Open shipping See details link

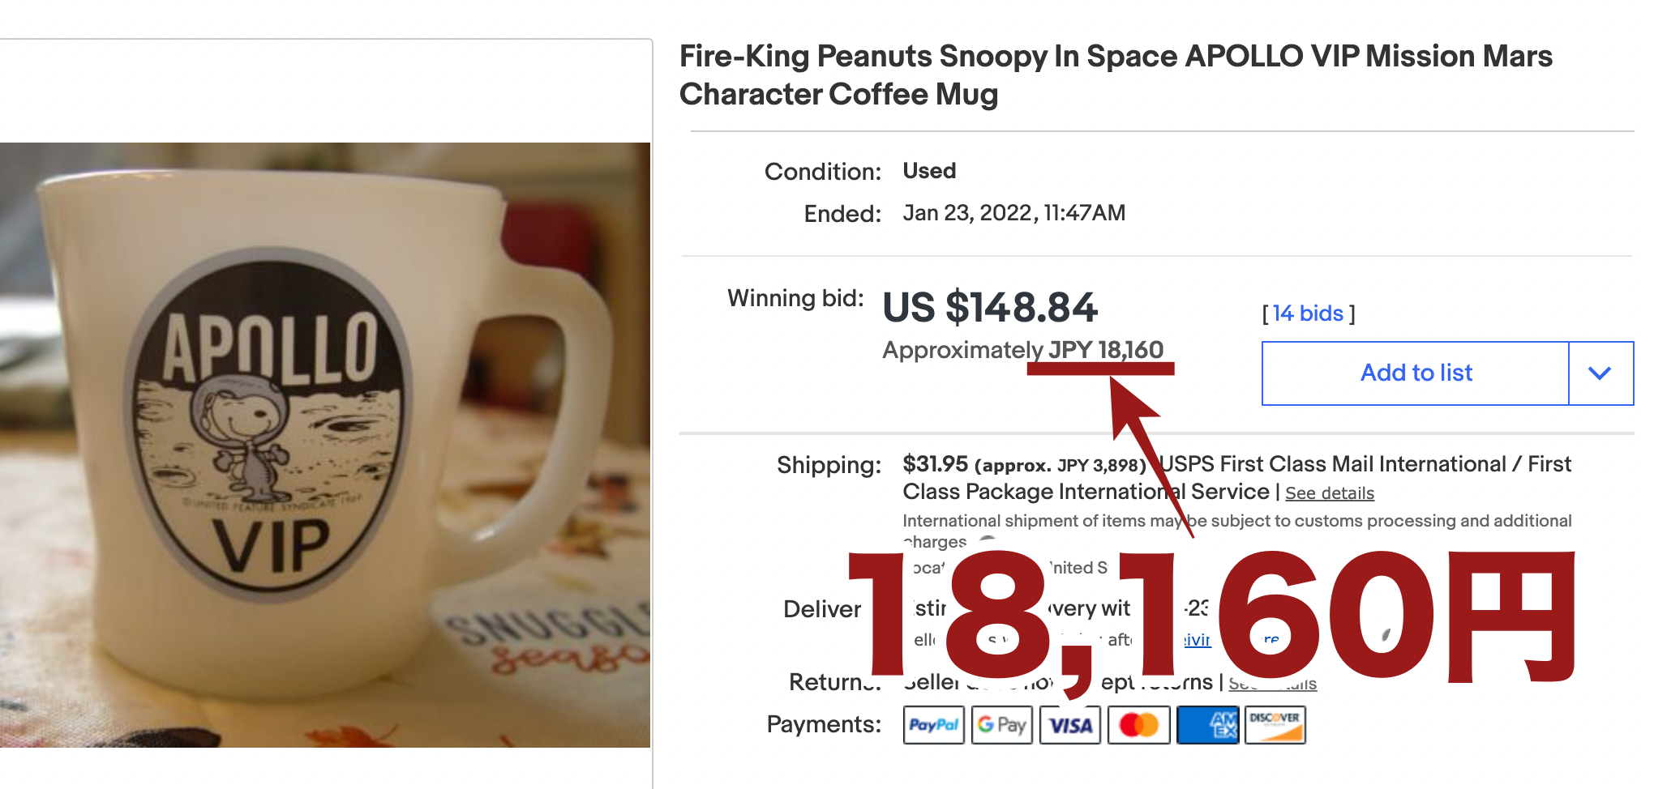point(1329,493)
